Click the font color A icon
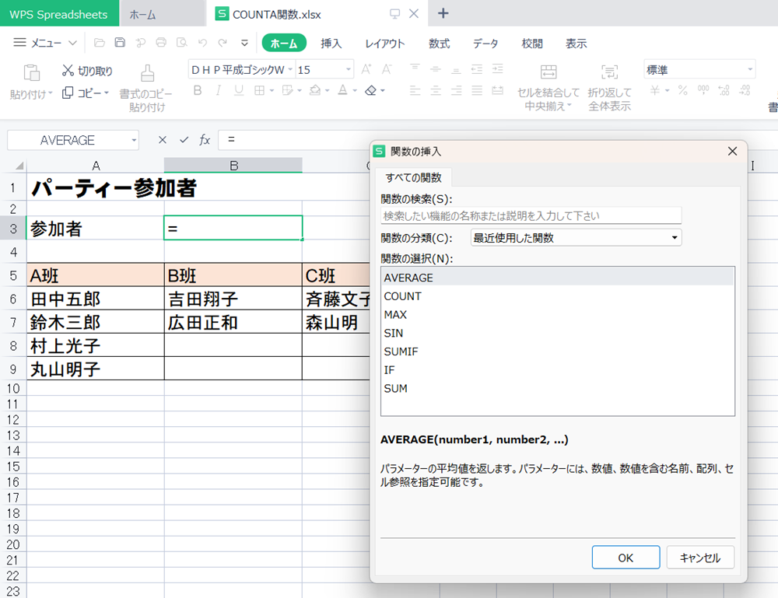The width and height of the screenshot is (778, 598). 342,90
